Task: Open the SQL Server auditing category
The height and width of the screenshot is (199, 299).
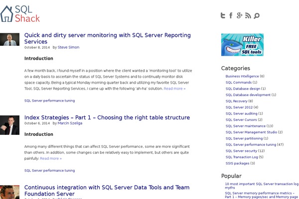Action: click(x=241, y=113)
